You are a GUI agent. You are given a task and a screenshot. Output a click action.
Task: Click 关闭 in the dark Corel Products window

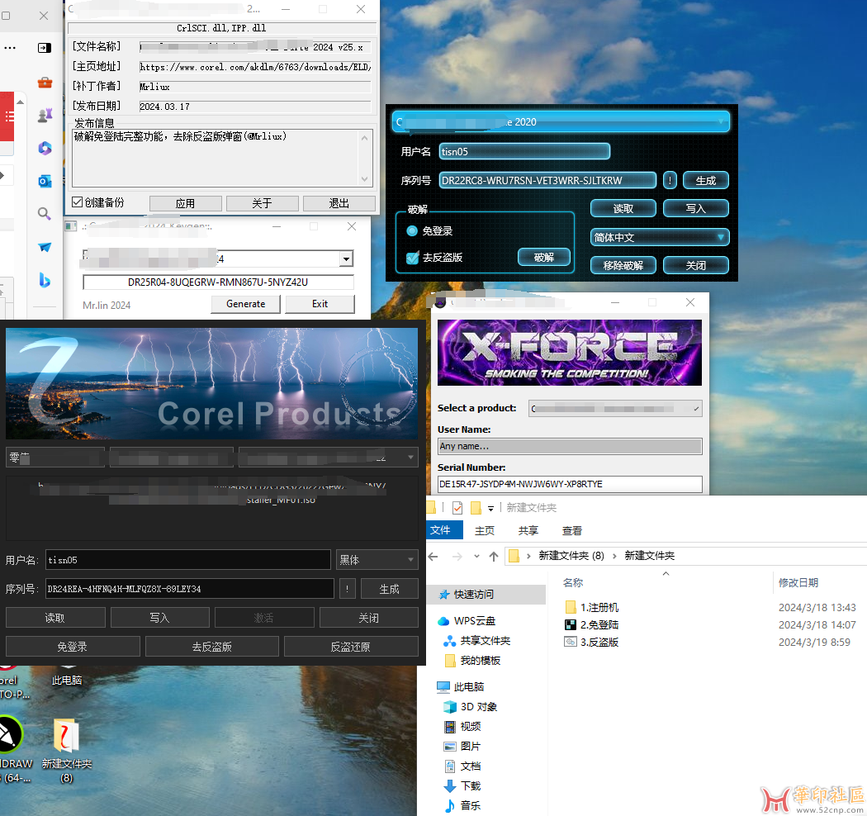coord(368,618)
